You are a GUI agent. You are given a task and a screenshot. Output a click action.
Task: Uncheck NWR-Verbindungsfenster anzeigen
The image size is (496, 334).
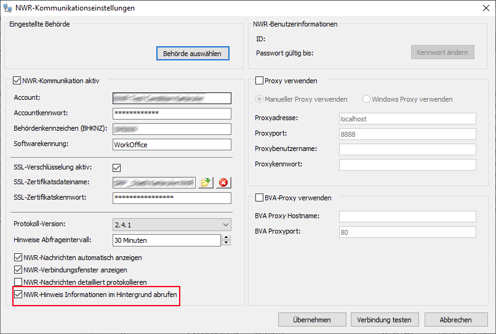click(18, 270)
